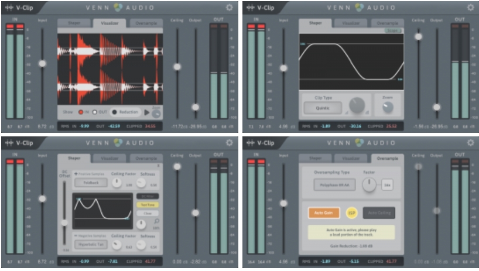Image resolution: width=479 pixels, height=271 pixels.
Task: Switch to the Visualizer tab in the Quintic clip window
Action: click(351, 23)
